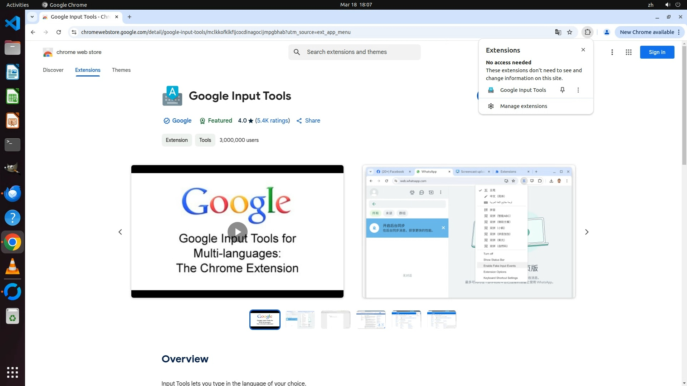Open Google apps grid icon
Screen dimensions: 687x386
pyautogui.click(x=628, y=52)
